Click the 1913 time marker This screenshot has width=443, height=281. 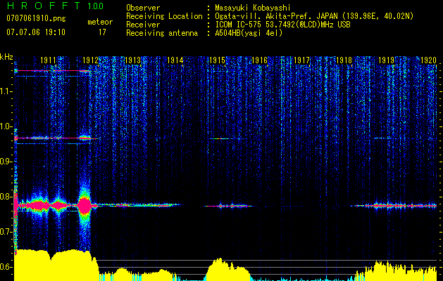(132, 60)
